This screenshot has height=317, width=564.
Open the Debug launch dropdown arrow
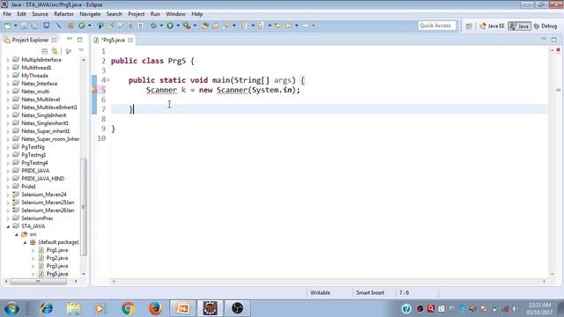tap(161, 26)
